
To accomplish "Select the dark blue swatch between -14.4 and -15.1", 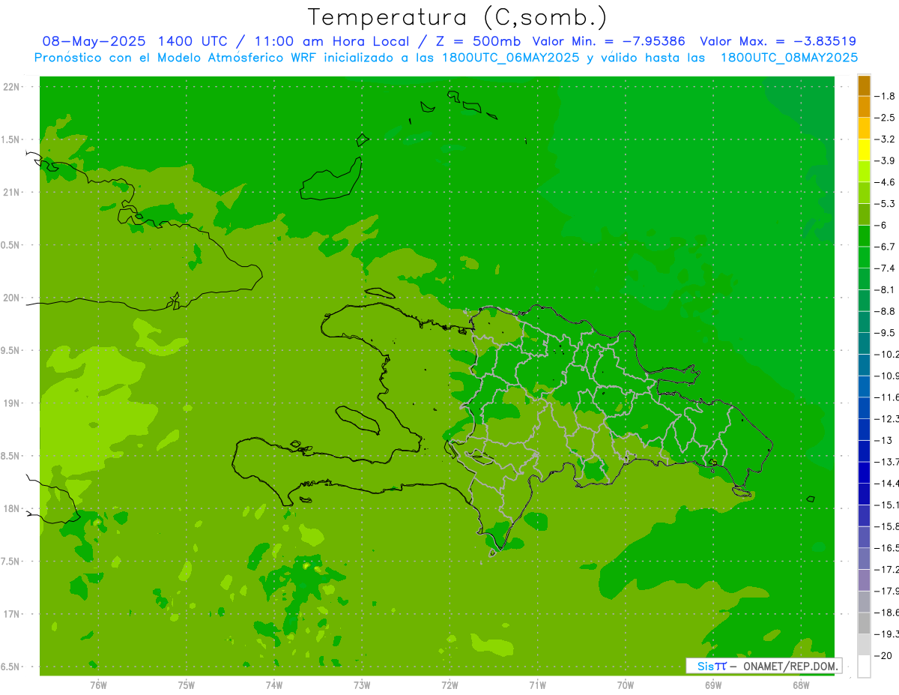I will click(864, 495).
